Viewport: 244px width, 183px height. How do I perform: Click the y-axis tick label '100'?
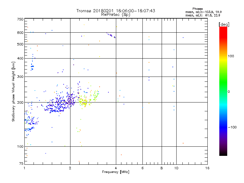tap(20, 147)
